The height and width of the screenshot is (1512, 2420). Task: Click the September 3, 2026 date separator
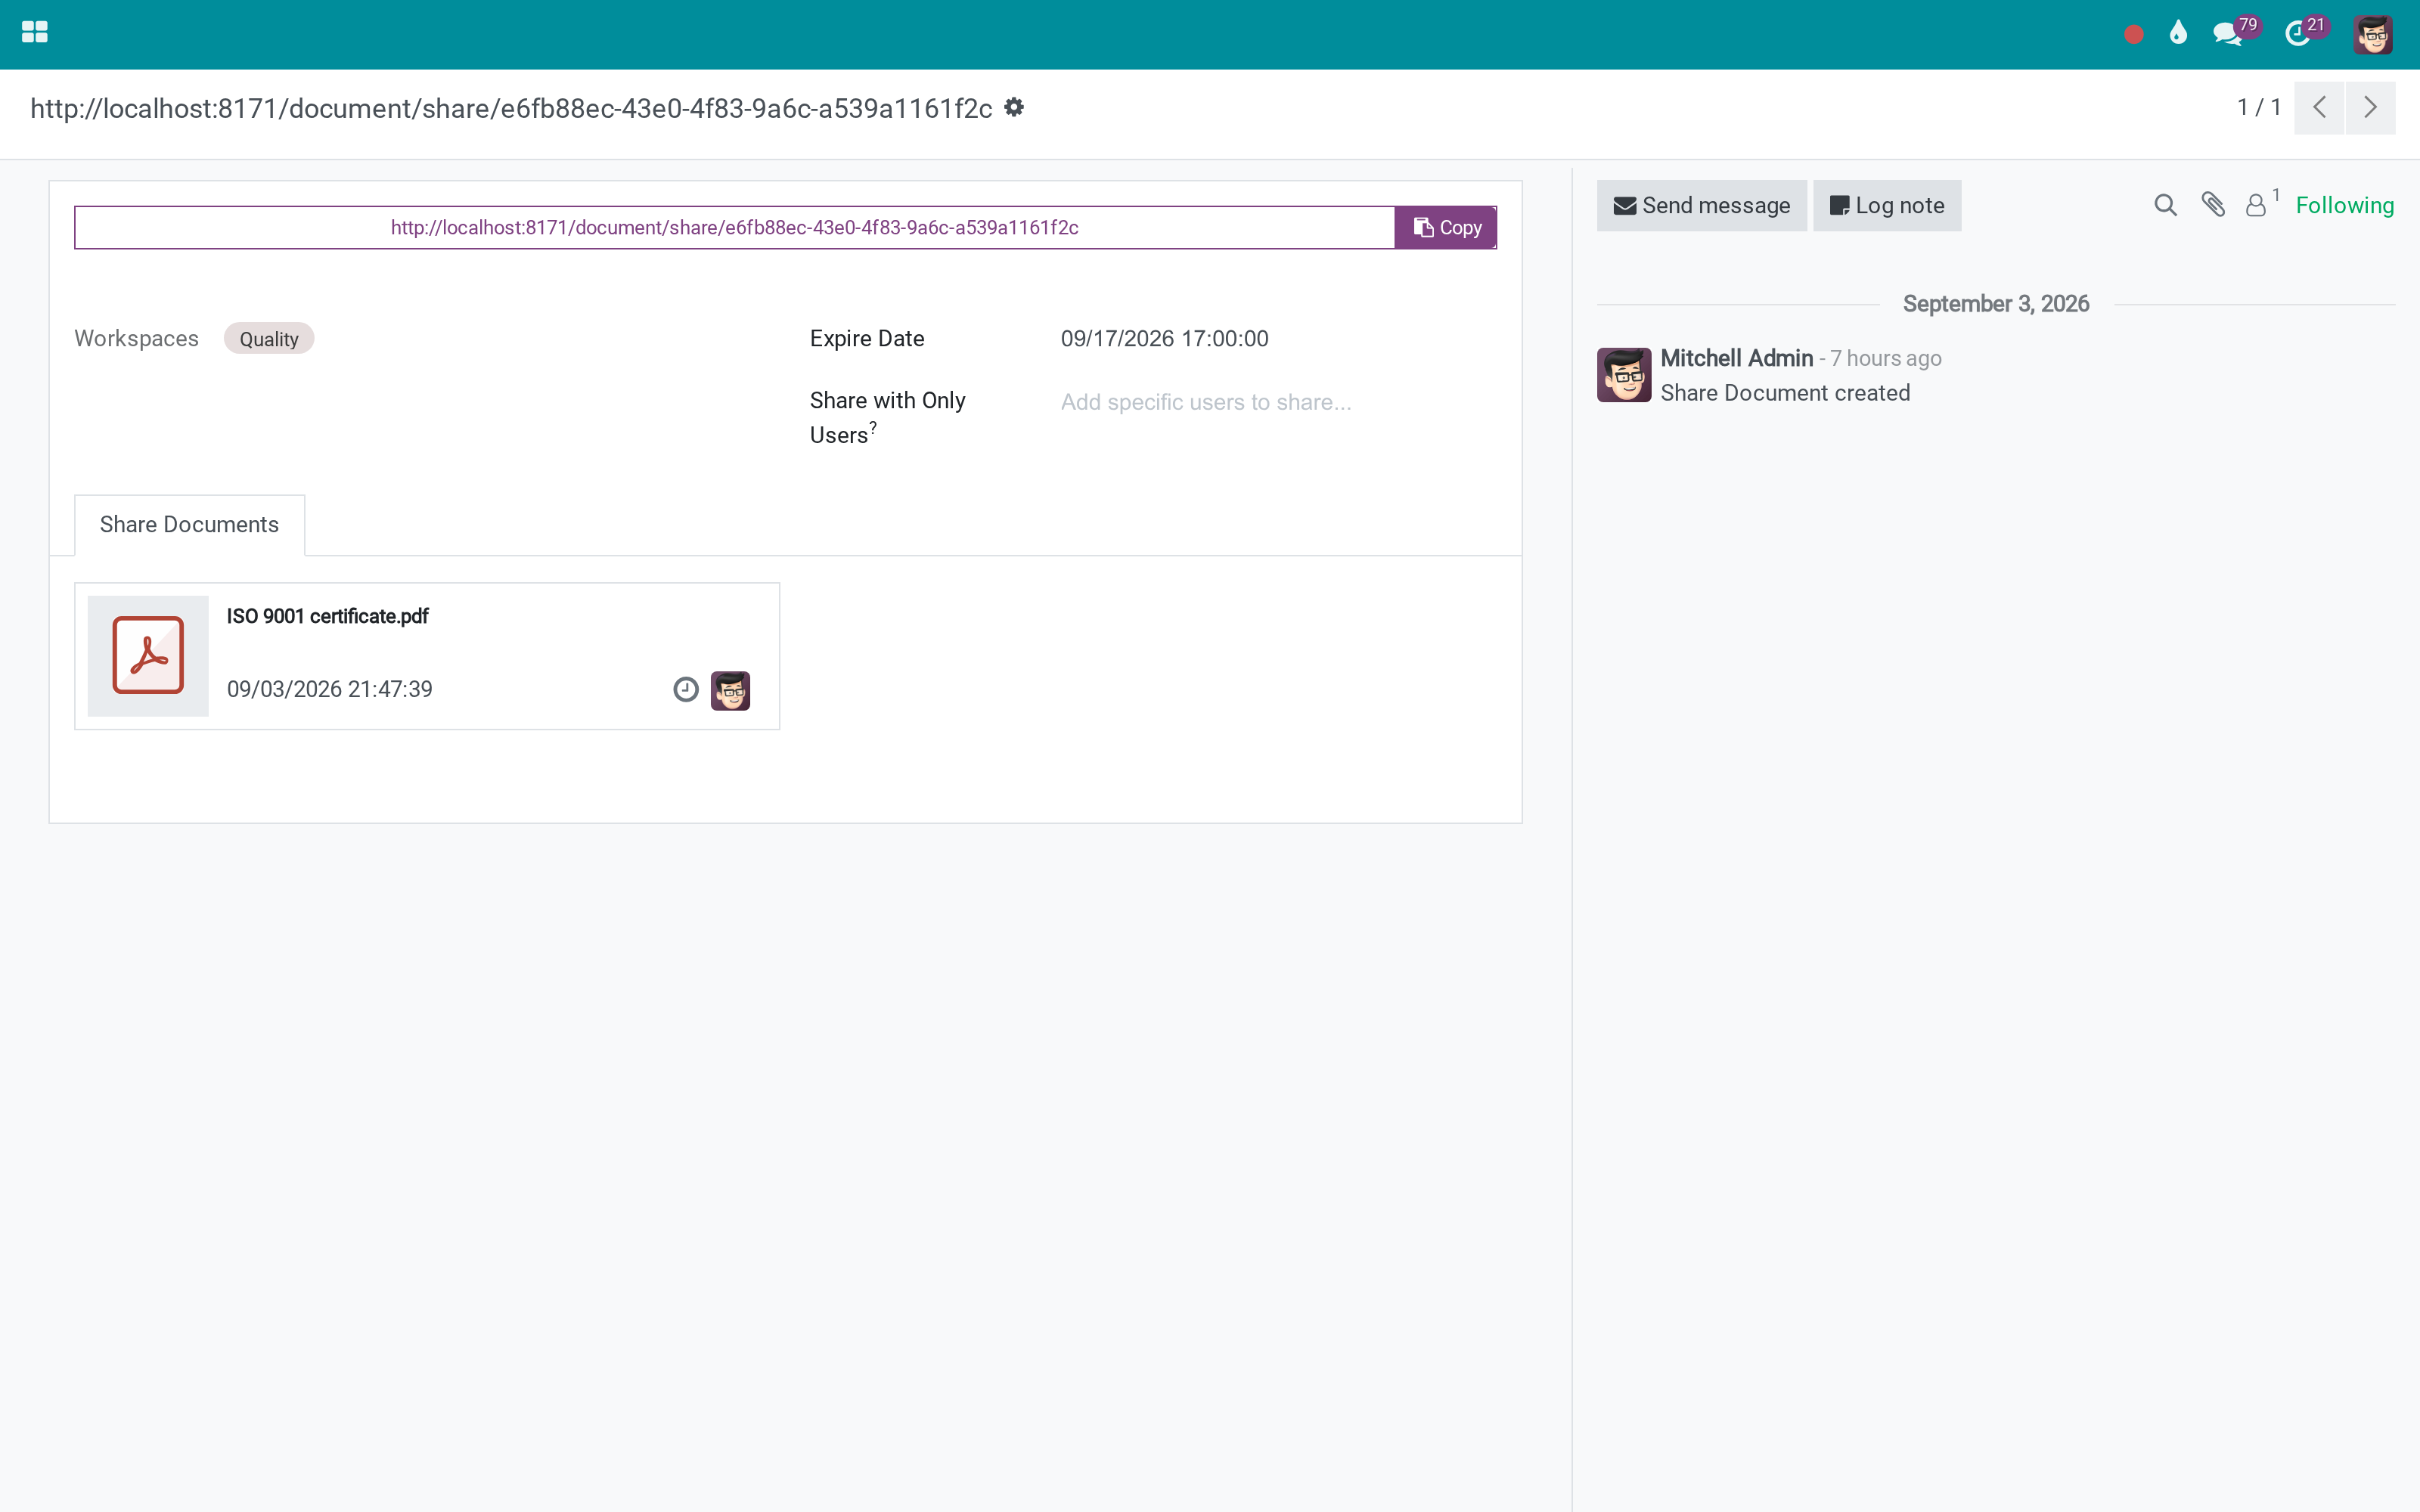click(1995, 304)
